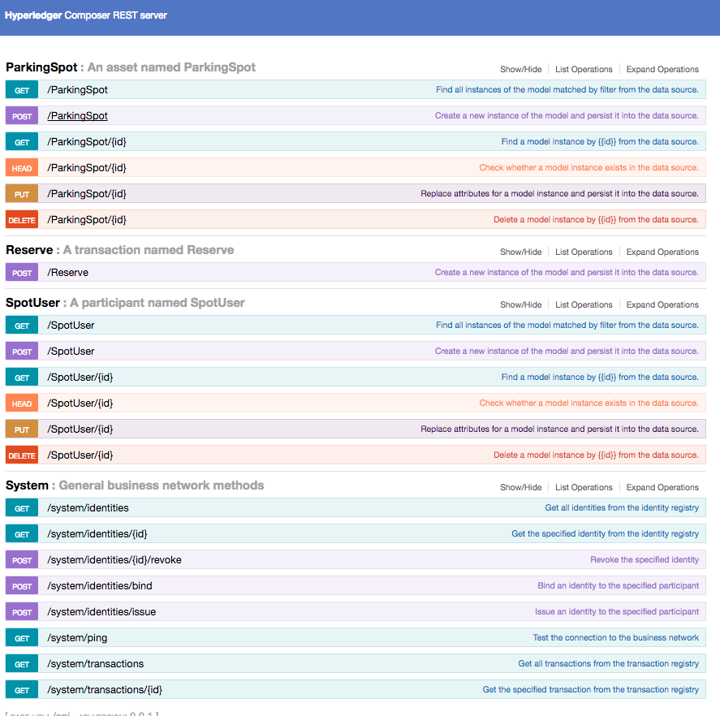Click GET badge for /ParkingSpot
Image resolution: width=720 pixels, height=716 pixels.
22,90
